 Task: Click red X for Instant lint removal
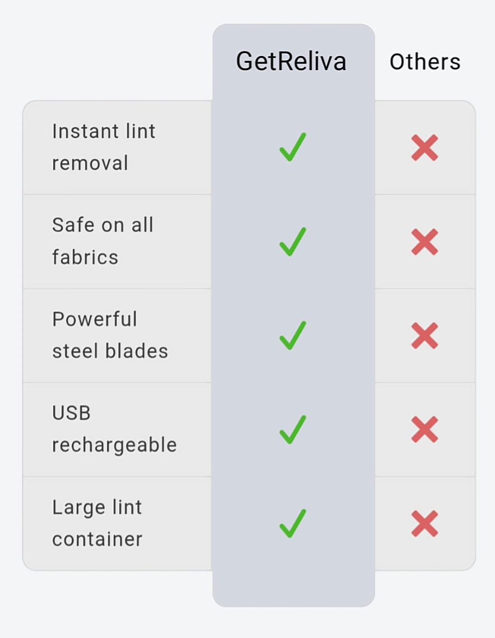point(424,148)
